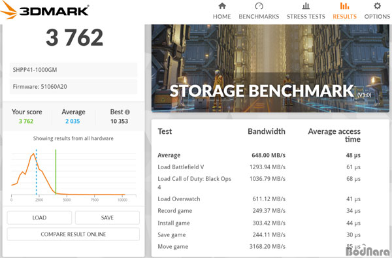Open the STRESS TESTS tab label
The width and height of the screenshot is (392, 258).
click(306, 16)
